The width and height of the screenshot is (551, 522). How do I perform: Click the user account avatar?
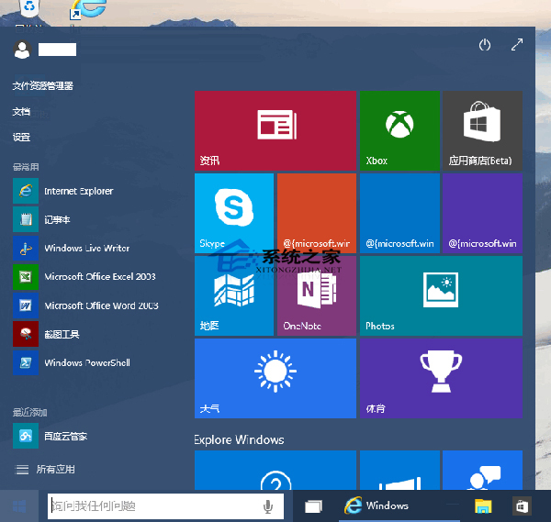(x=22, y=50)
